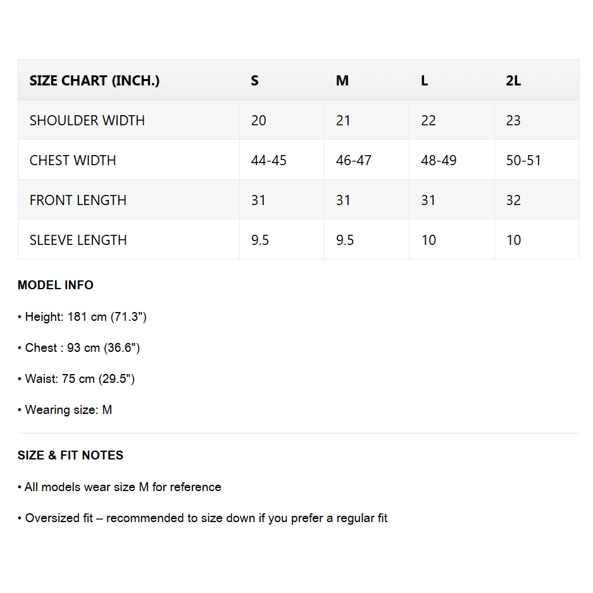Image resolution: width=593 pixels, height=593 pixels.
Task: Click the model height 181 cm line
Action: (x=82, y=316)
